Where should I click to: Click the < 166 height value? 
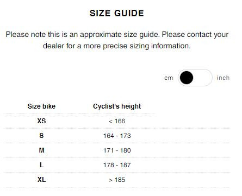pos(117,121)
